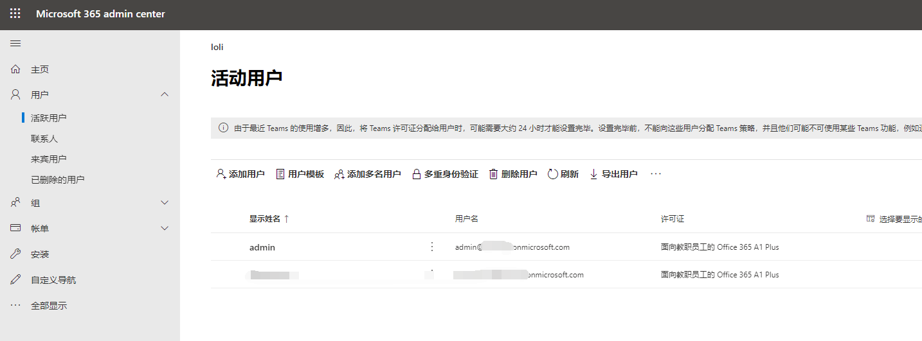Click the 显示姓名 column header
This screenshot has height=341, width=922.
(x=265, y=219)
